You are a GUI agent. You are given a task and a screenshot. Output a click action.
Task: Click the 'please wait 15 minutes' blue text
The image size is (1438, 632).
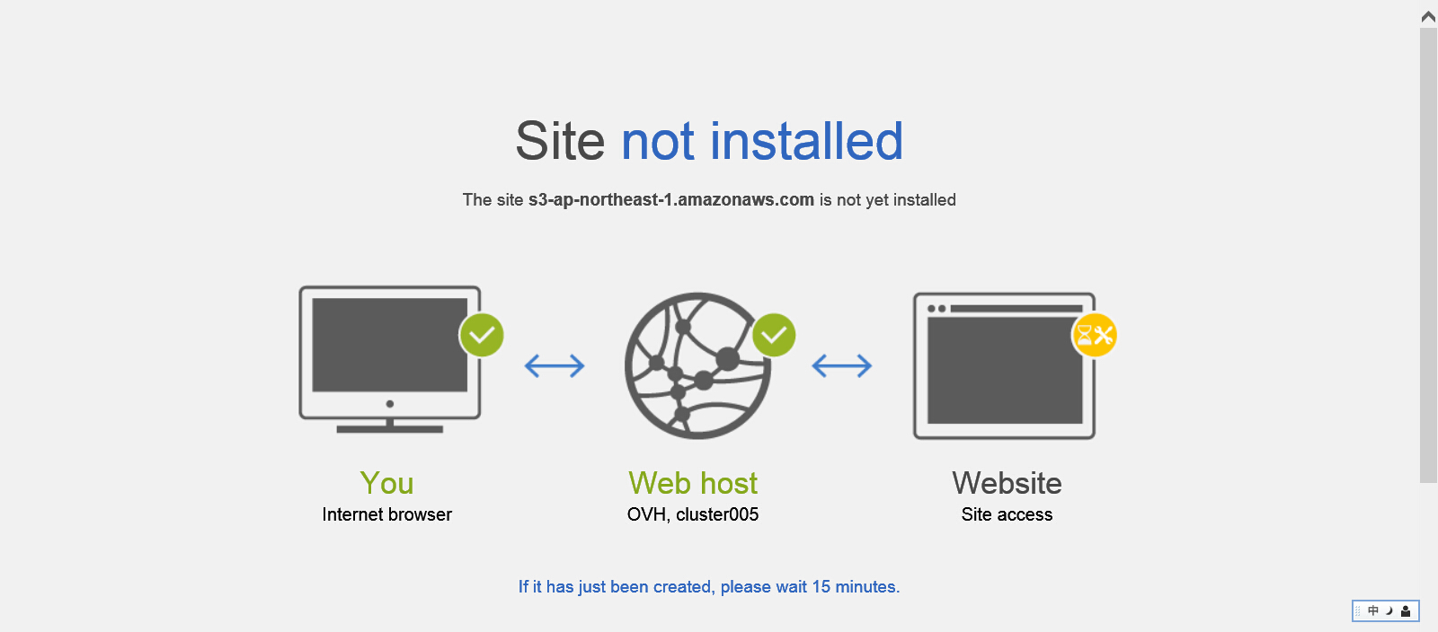point(810,586)
